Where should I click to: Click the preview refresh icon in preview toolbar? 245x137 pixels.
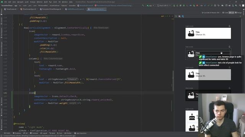176,16
